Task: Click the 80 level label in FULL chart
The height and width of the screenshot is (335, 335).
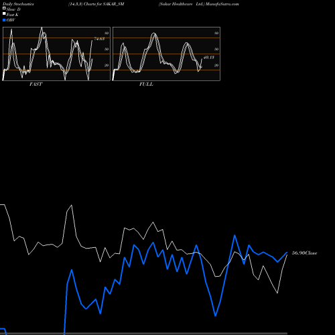Action: click(216, 33)
